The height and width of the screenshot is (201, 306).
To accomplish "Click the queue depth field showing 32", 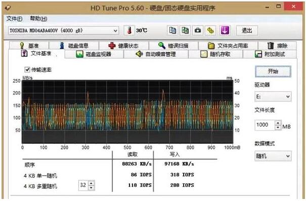I will click(x=83, y=185).
